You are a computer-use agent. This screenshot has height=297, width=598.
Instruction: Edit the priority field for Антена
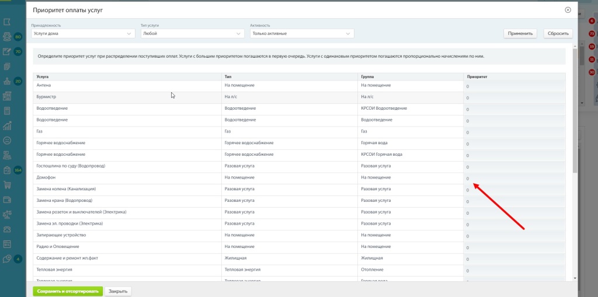(514, 86)
